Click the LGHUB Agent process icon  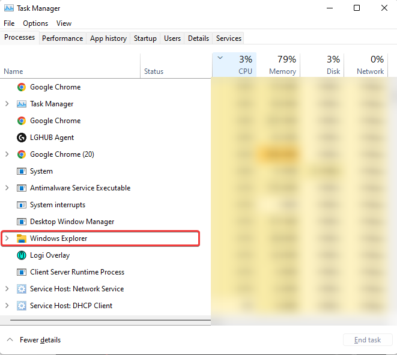pyautogui.click(x=22, y=138)
